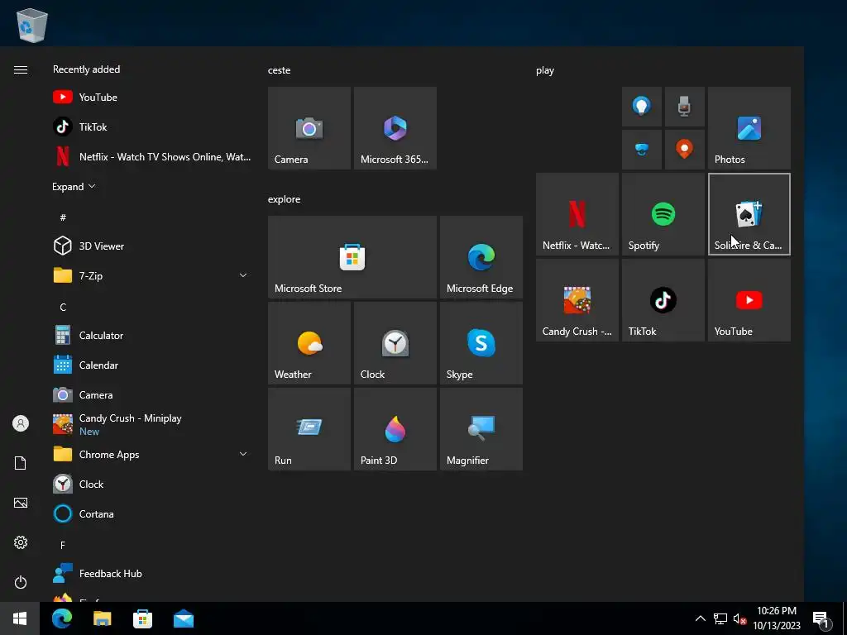Open the TikTok tile in play group

[663, 300]
